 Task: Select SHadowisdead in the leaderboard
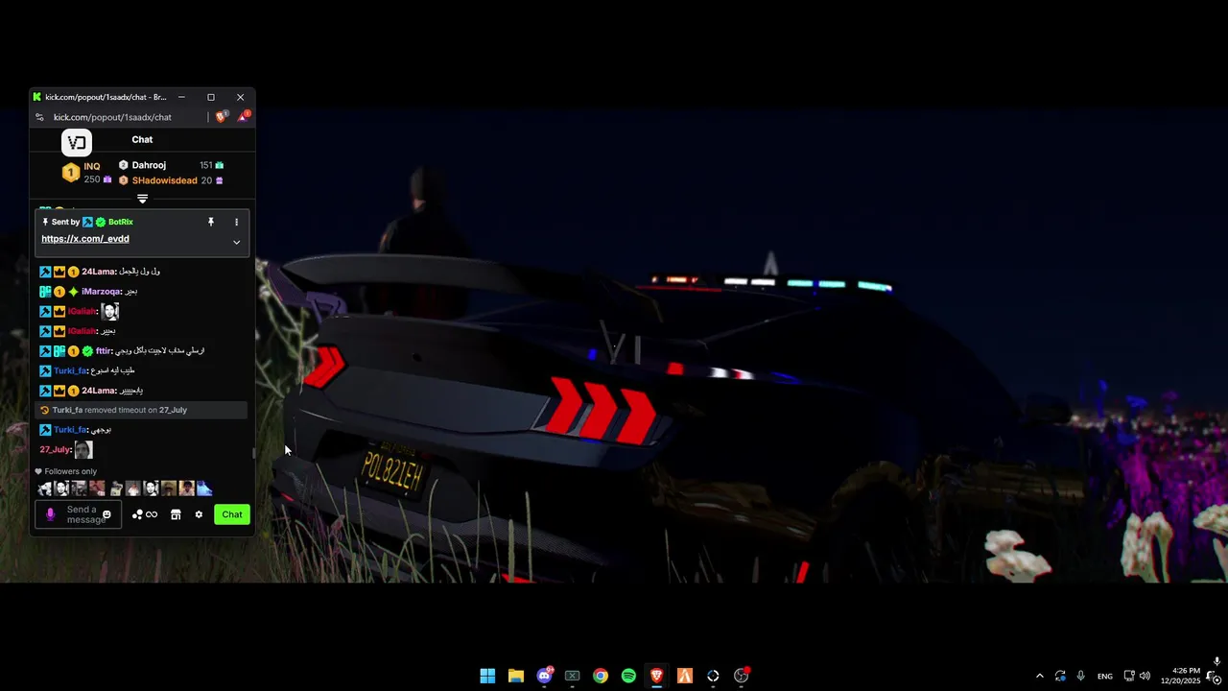tap(164, 180)
